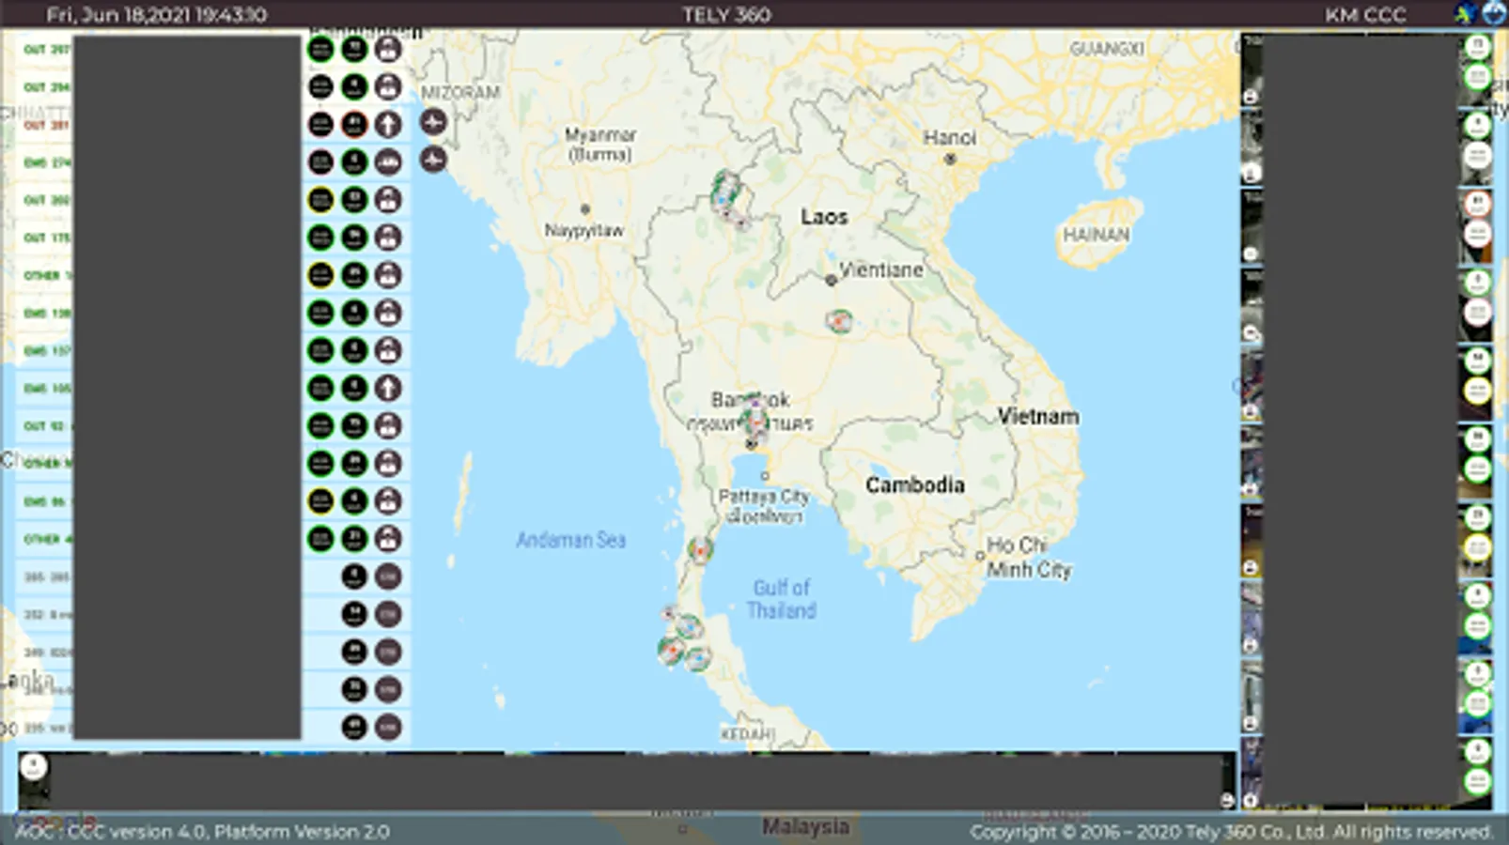
Task: Open the vehicle cluster marker over Bangkok
Action: 754,421
